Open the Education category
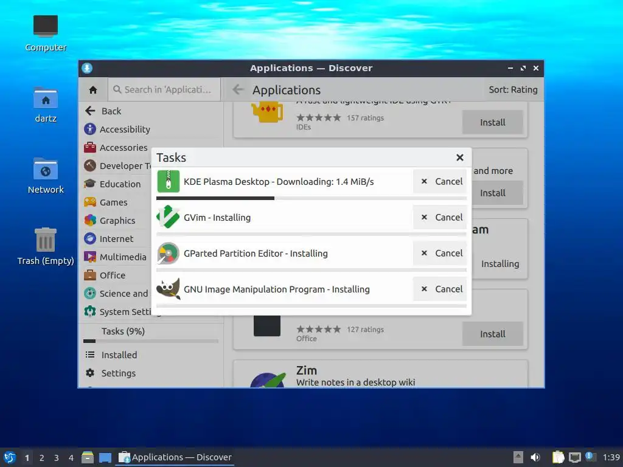This screenshot has width=623, height=467. (x=116, y=184)
